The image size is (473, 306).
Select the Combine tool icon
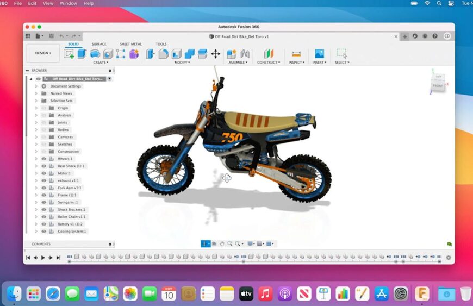pos(189,54)
